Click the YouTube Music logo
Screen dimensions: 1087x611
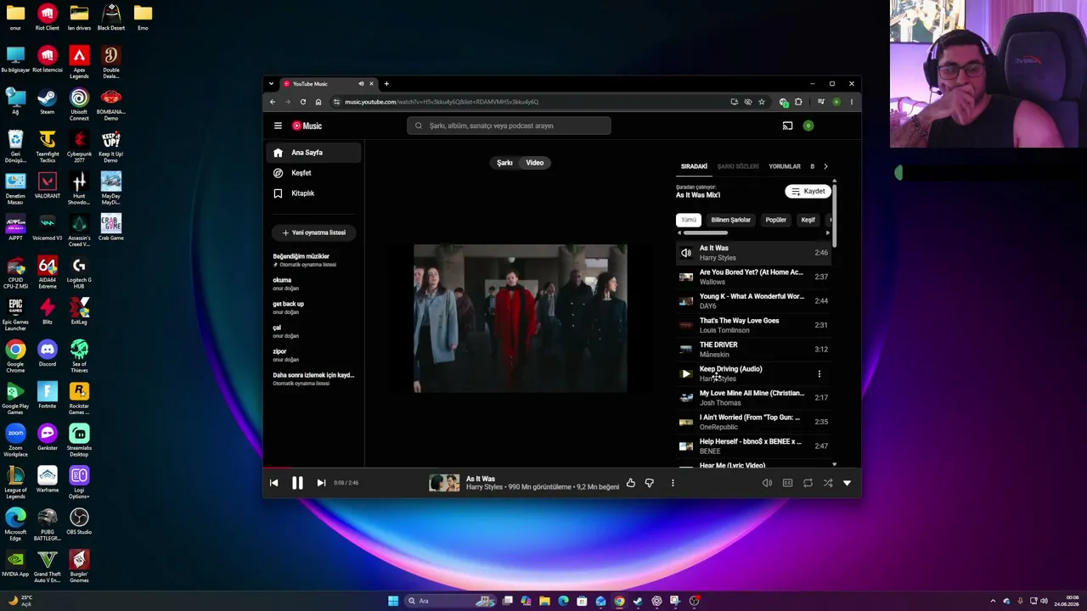[307, 126]
